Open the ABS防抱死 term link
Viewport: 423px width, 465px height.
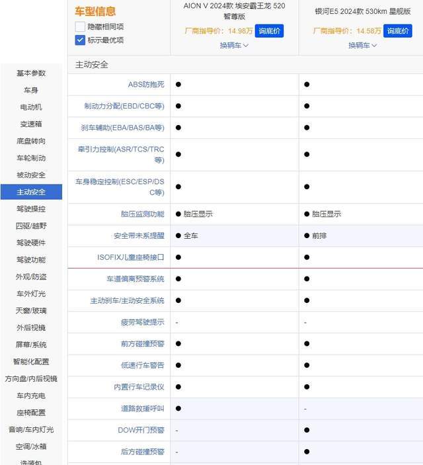pyautogui.click(x=146, y=85)
